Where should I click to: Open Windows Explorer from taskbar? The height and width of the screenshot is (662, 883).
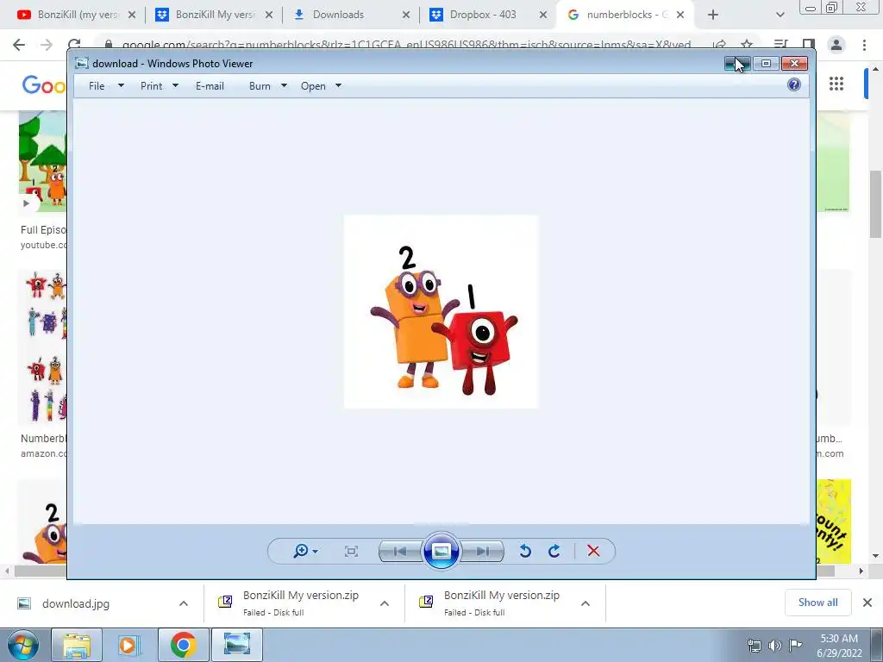coord(77,645)
